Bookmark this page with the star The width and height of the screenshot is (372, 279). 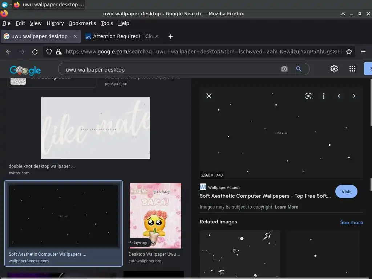tap(349, 52)
